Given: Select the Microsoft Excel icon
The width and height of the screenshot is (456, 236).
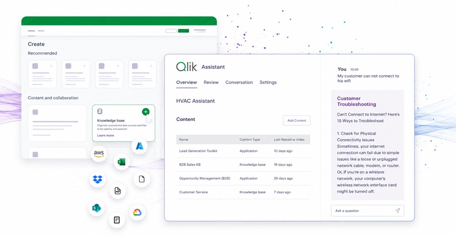Looking at the screenshot, I should tap(122, 162).
